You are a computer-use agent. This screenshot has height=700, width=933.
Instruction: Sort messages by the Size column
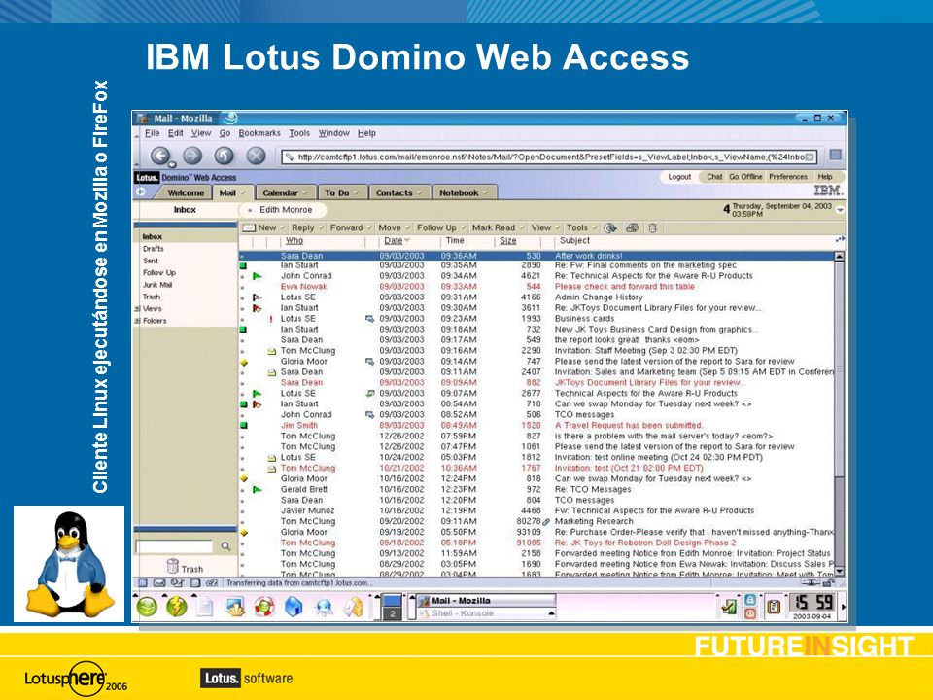pyautogui.click(x=507, y=241)
